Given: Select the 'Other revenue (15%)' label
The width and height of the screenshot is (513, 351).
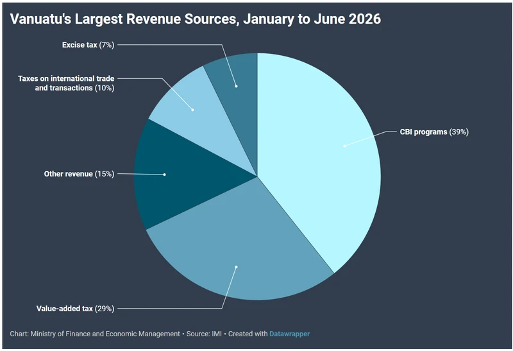Looking at the screenshot, I should (79, 174).
